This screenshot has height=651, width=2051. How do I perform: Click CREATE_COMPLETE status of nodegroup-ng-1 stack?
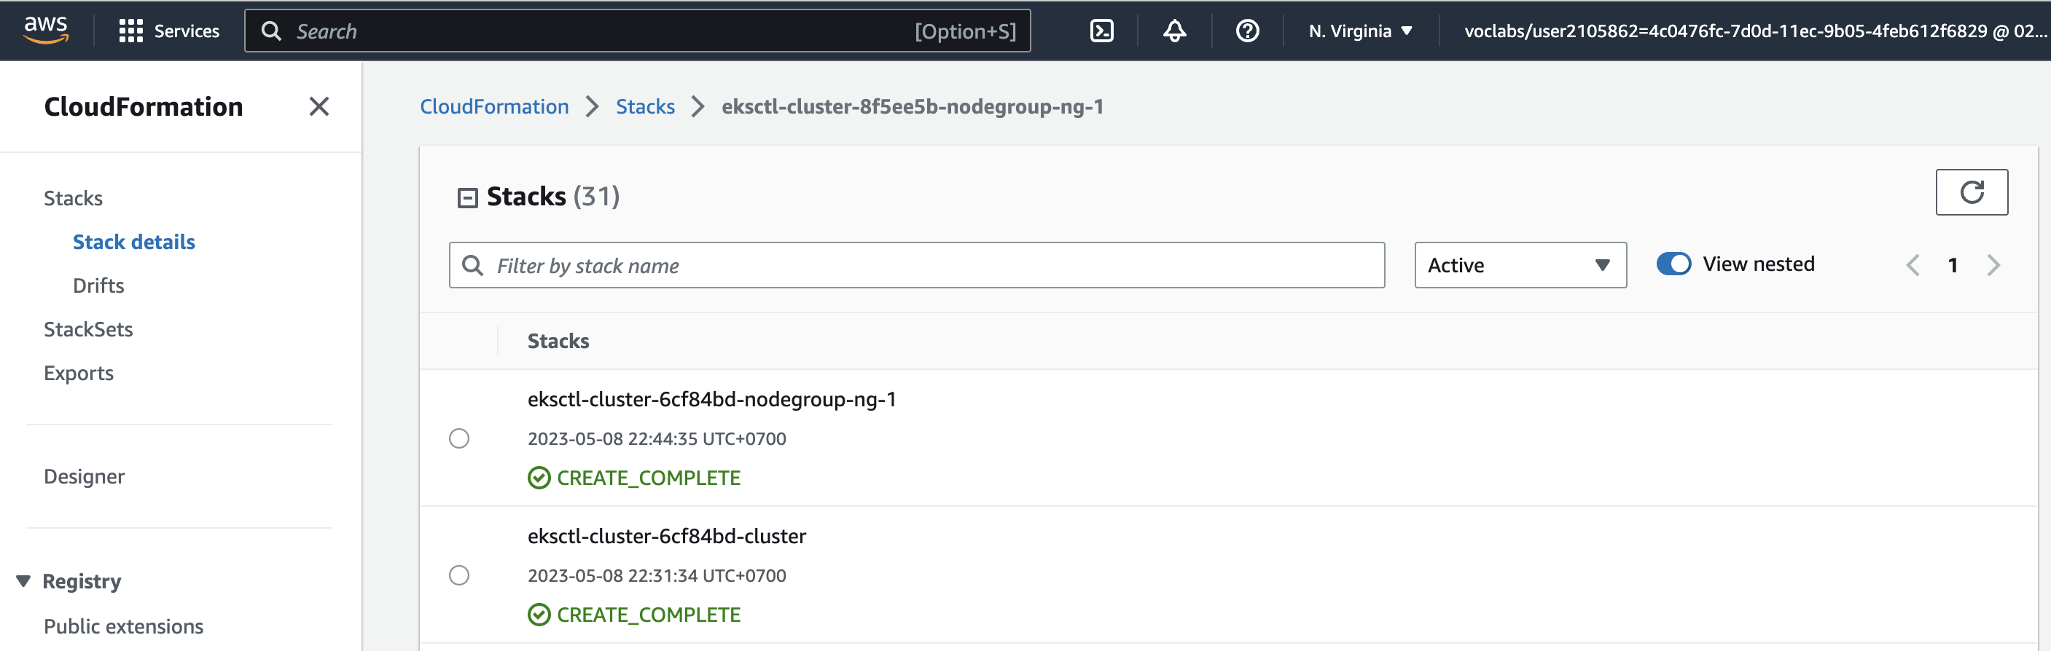tap(634, 478)
